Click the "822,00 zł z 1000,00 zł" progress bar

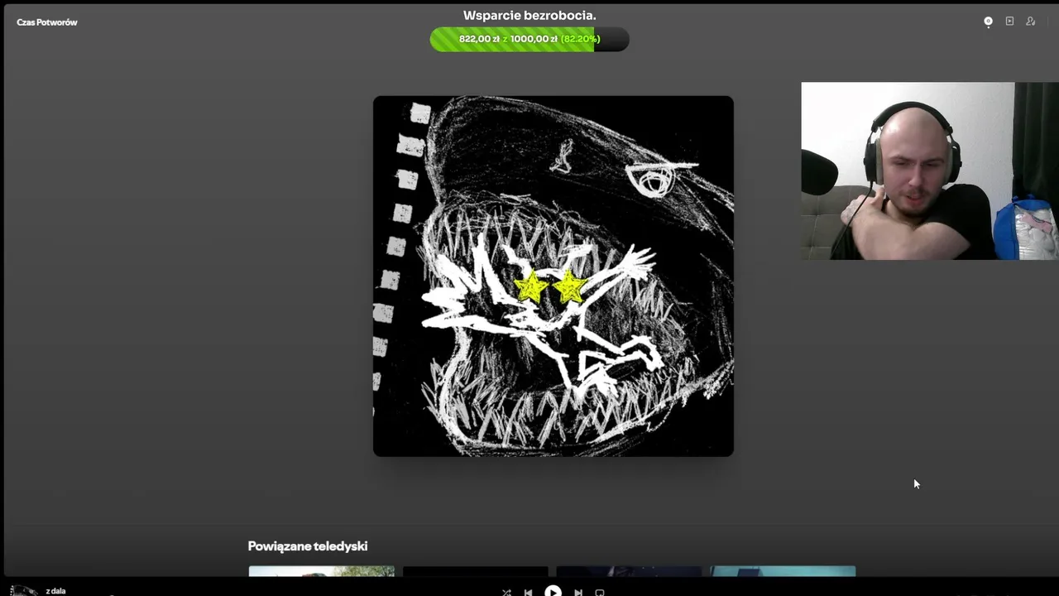(x=529, y=39)
